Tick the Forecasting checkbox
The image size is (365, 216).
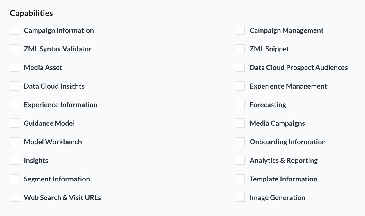point(240,105)
